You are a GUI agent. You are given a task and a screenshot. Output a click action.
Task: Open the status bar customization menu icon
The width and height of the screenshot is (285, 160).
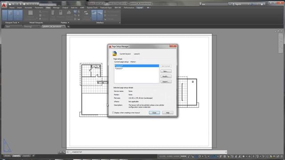(282, 156)
